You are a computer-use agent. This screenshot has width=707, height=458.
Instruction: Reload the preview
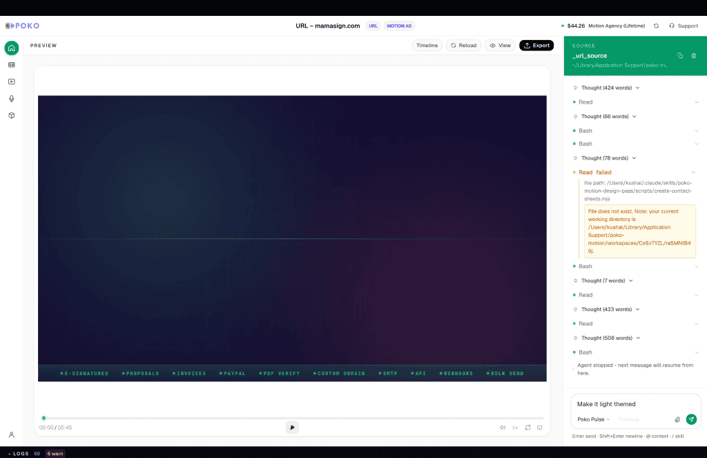(x=463, y=46)
